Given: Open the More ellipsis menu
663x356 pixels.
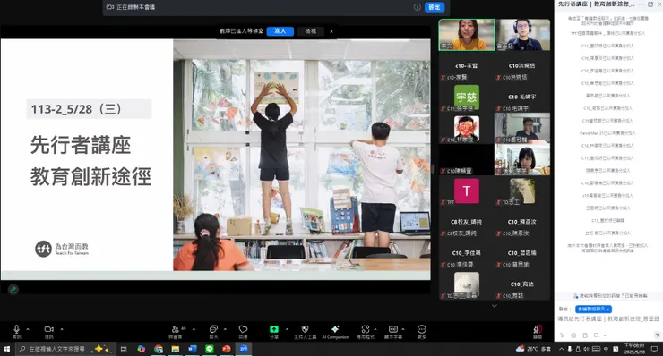Looking at the screenshot, I should [422, 329].
